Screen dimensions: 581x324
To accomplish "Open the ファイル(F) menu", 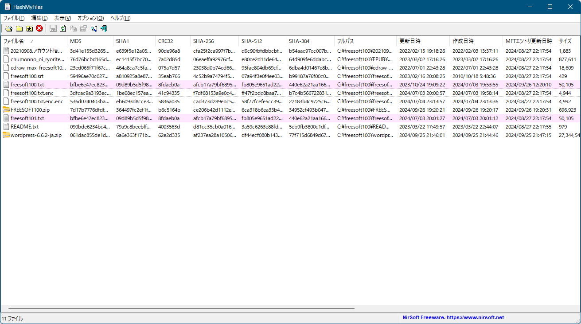I will (14, 18).
